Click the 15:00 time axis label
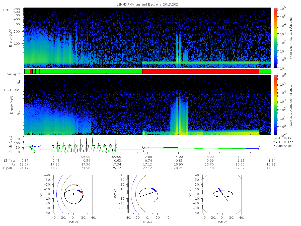Screen dimensions: 301x226 [178, 156]
